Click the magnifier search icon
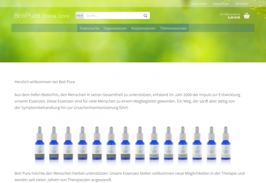This screenshot has width=266, height=183. pos(145,16)
